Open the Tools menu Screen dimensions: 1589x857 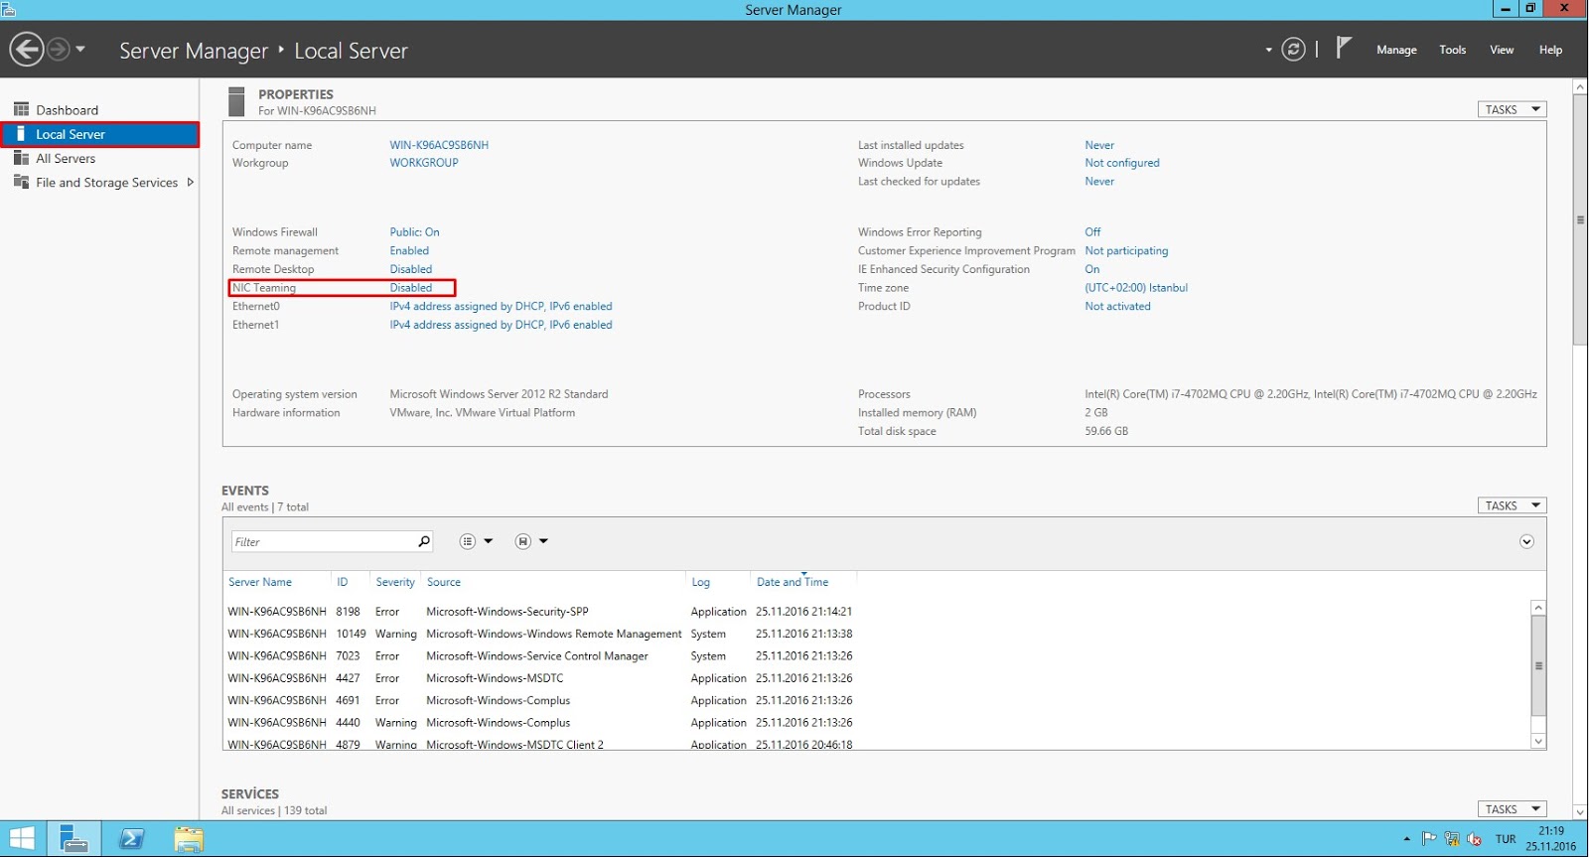(1452, 50)
